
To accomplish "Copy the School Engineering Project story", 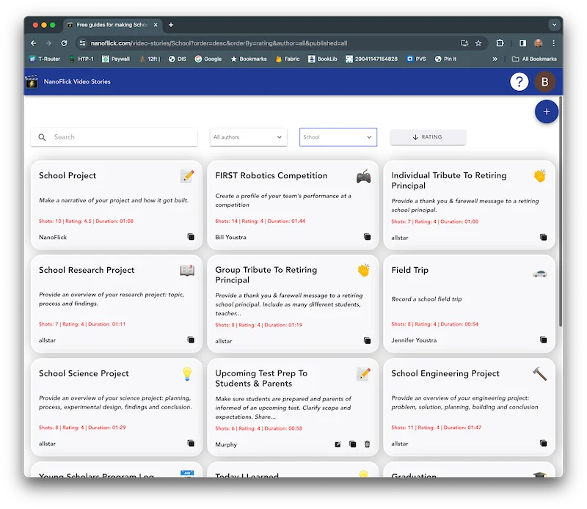I will (543, 443).
